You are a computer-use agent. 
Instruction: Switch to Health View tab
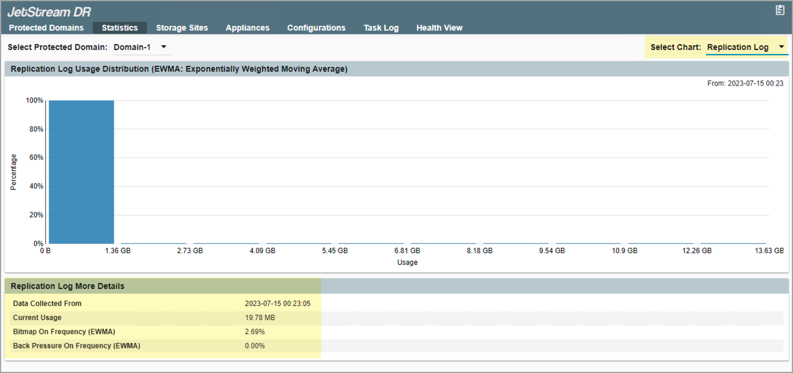coord(439,28)
